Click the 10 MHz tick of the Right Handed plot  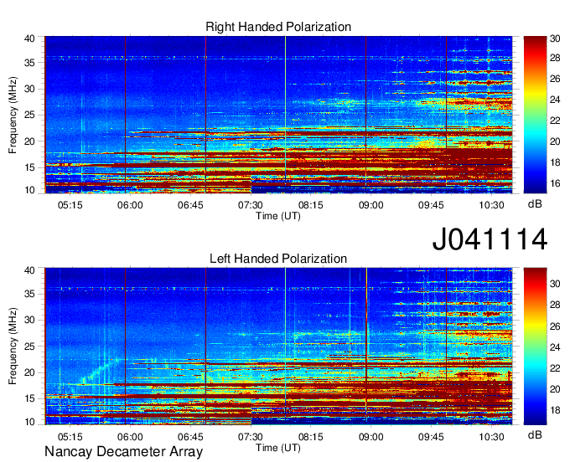[x=29, y=190]
